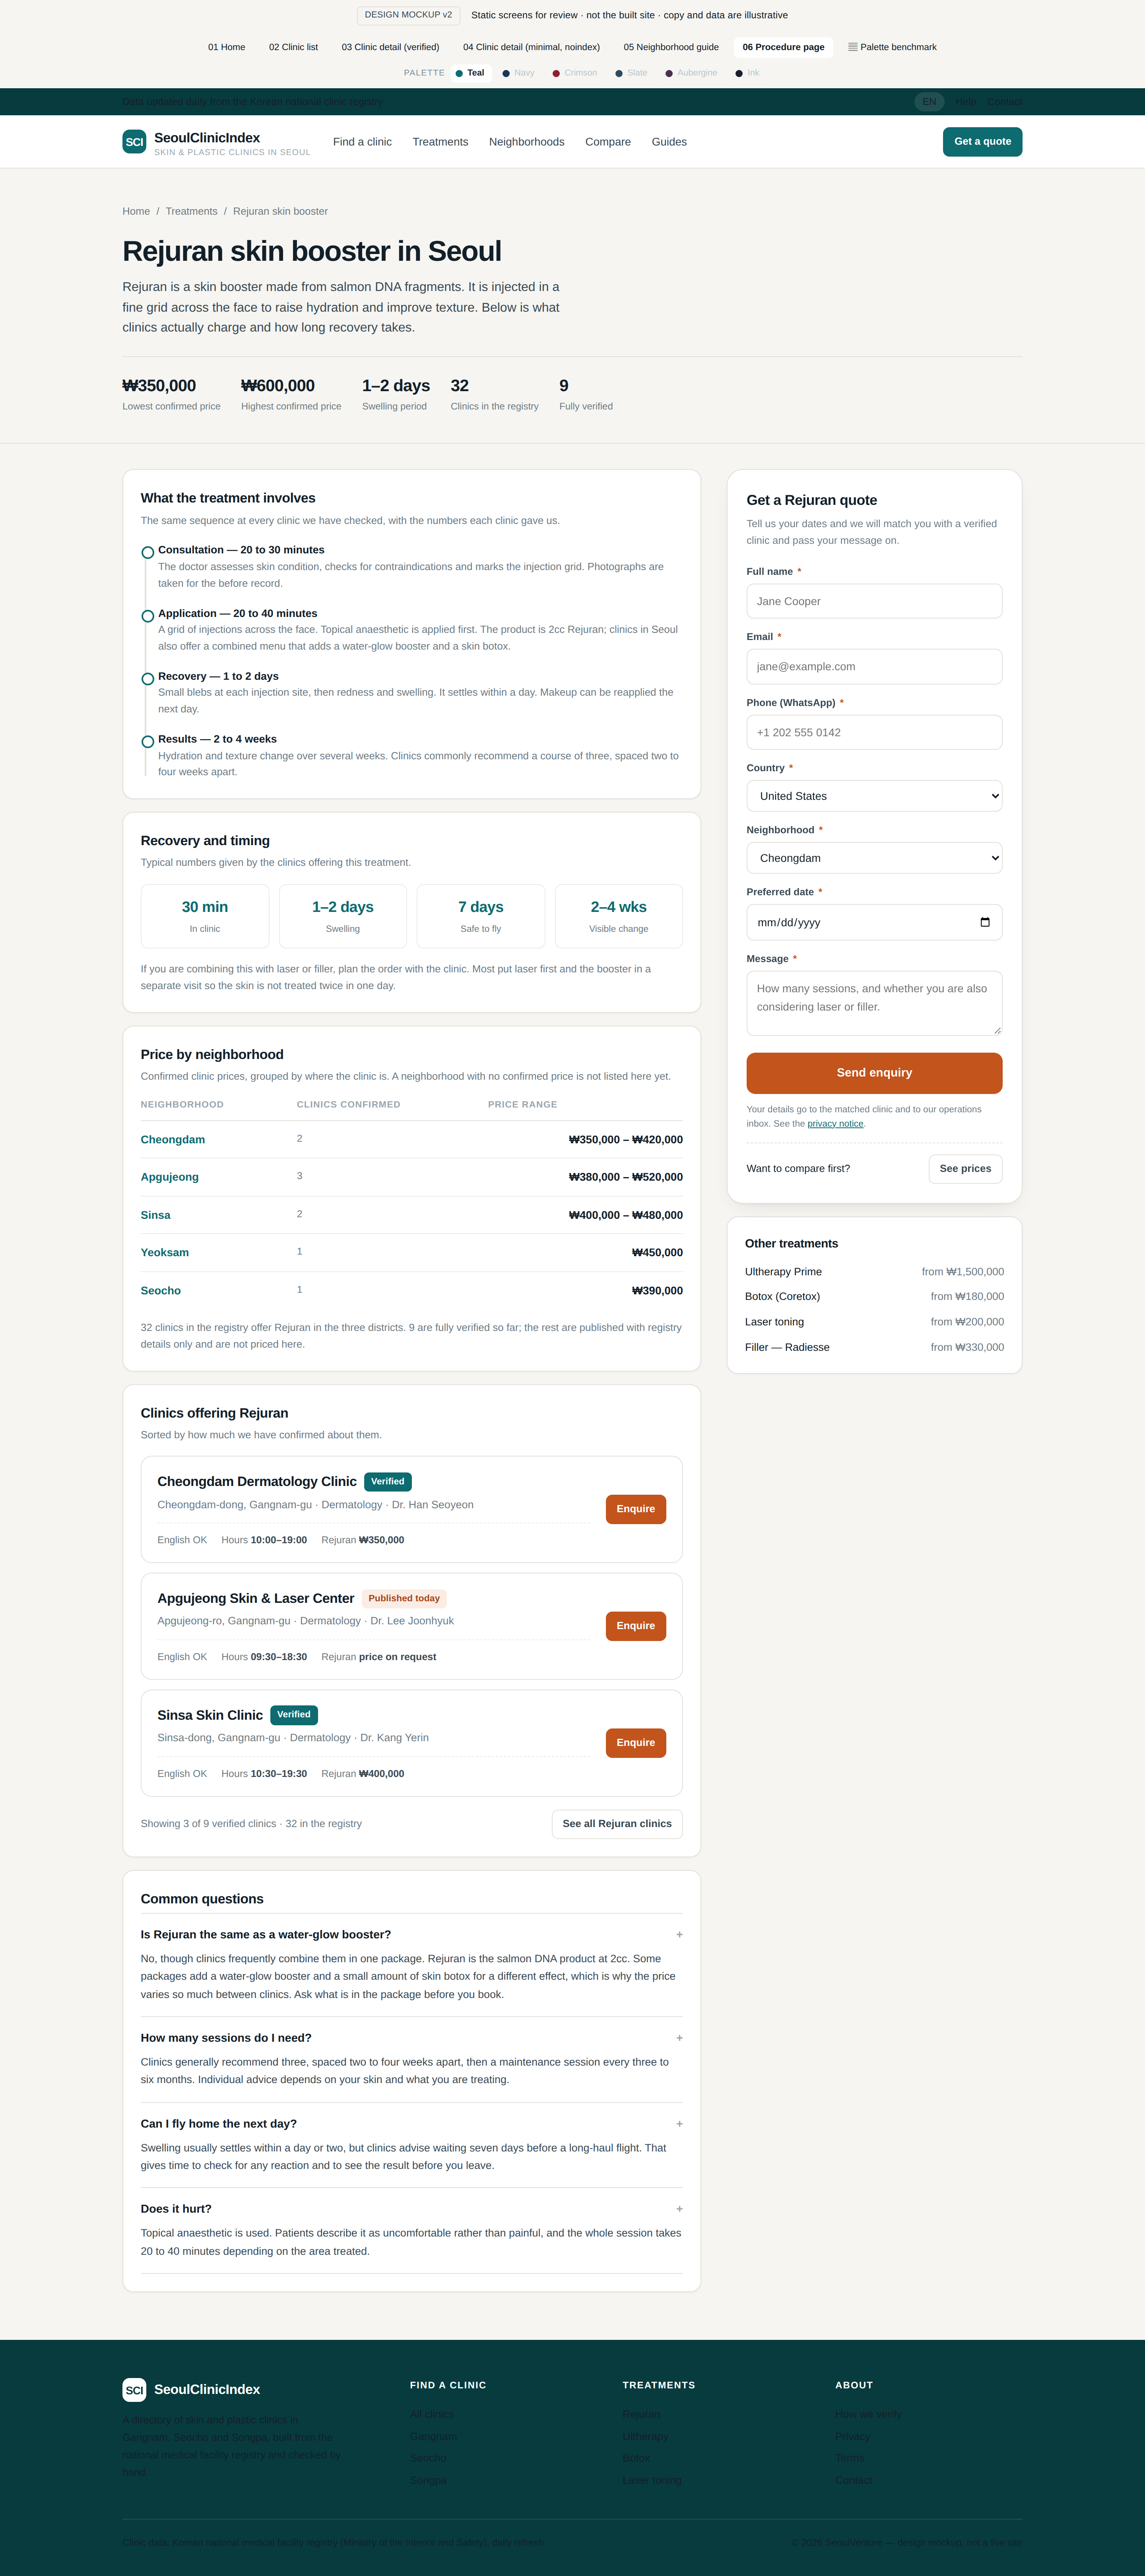The height and width of the screenshot is (2576, 1145).
Task: Toggle the EN language pill
Action: [x=929, y=102]
